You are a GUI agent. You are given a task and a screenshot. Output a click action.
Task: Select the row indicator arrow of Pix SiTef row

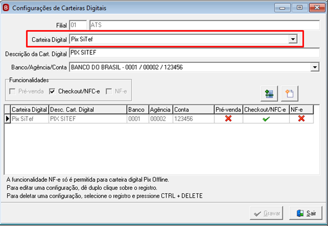pyautogui.click(x=8, y=119)
